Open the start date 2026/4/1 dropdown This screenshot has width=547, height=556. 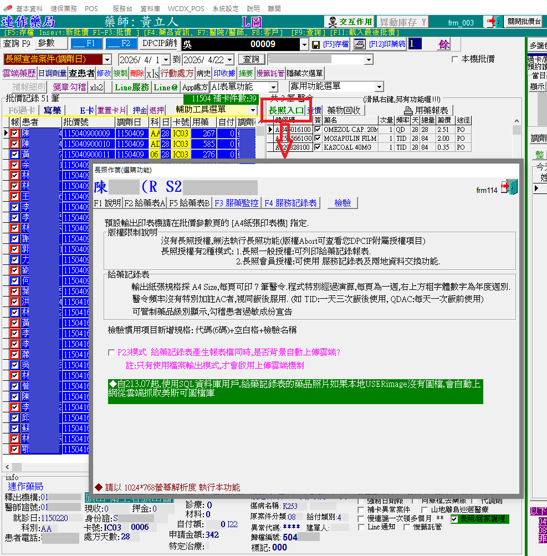coord(166,59)
